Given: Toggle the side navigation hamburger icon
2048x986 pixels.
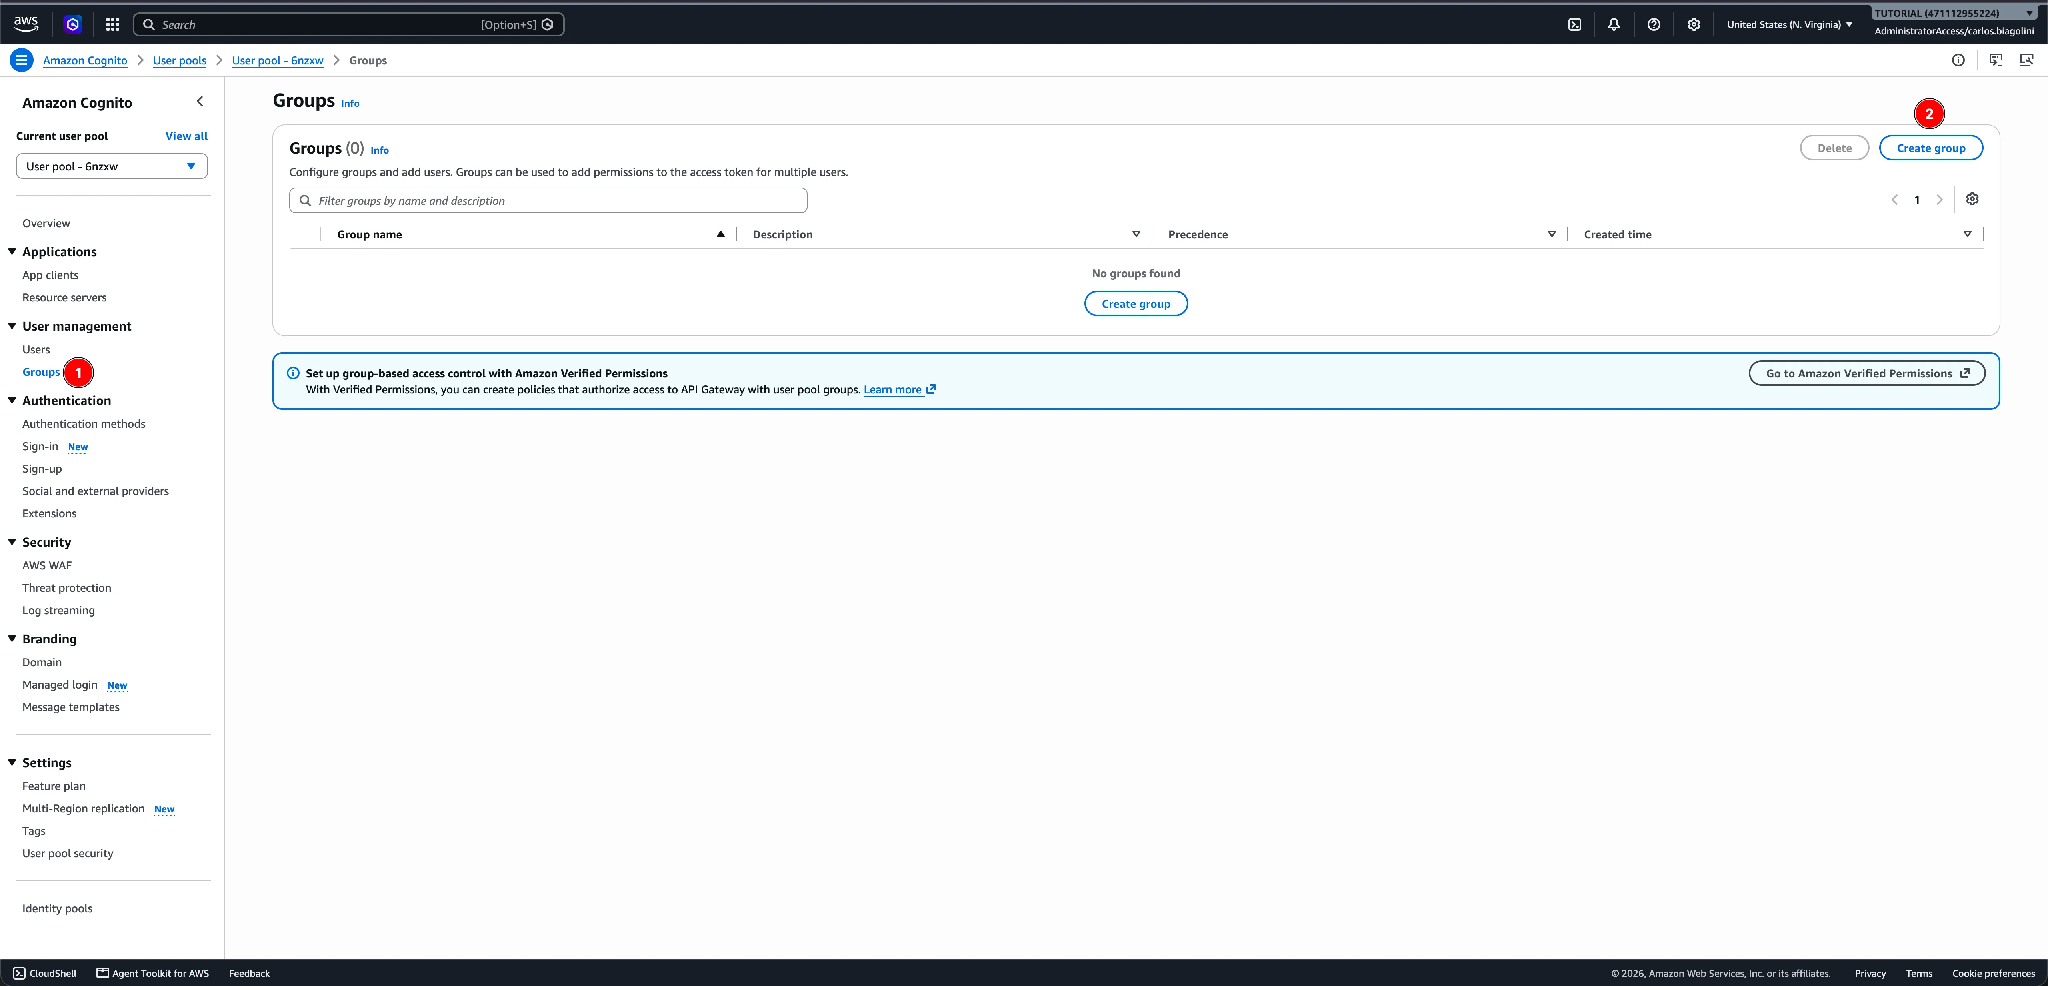Looking at the screenshot, I should 22,60.
